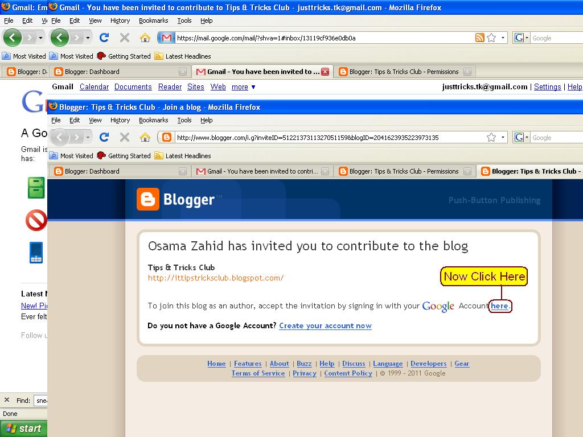Click the stop X icon in Gmail window toolbar
583x437 pixels.
125,38
